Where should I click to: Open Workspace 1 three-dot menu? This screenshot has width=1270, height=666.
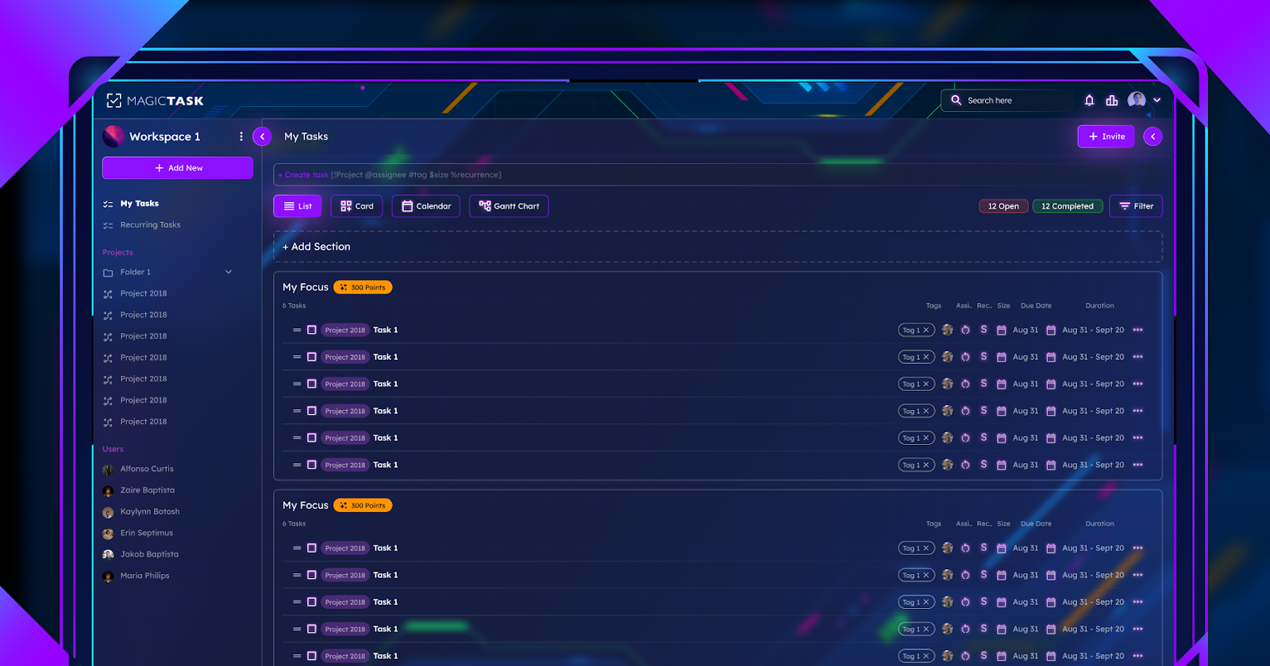[241, 136]
